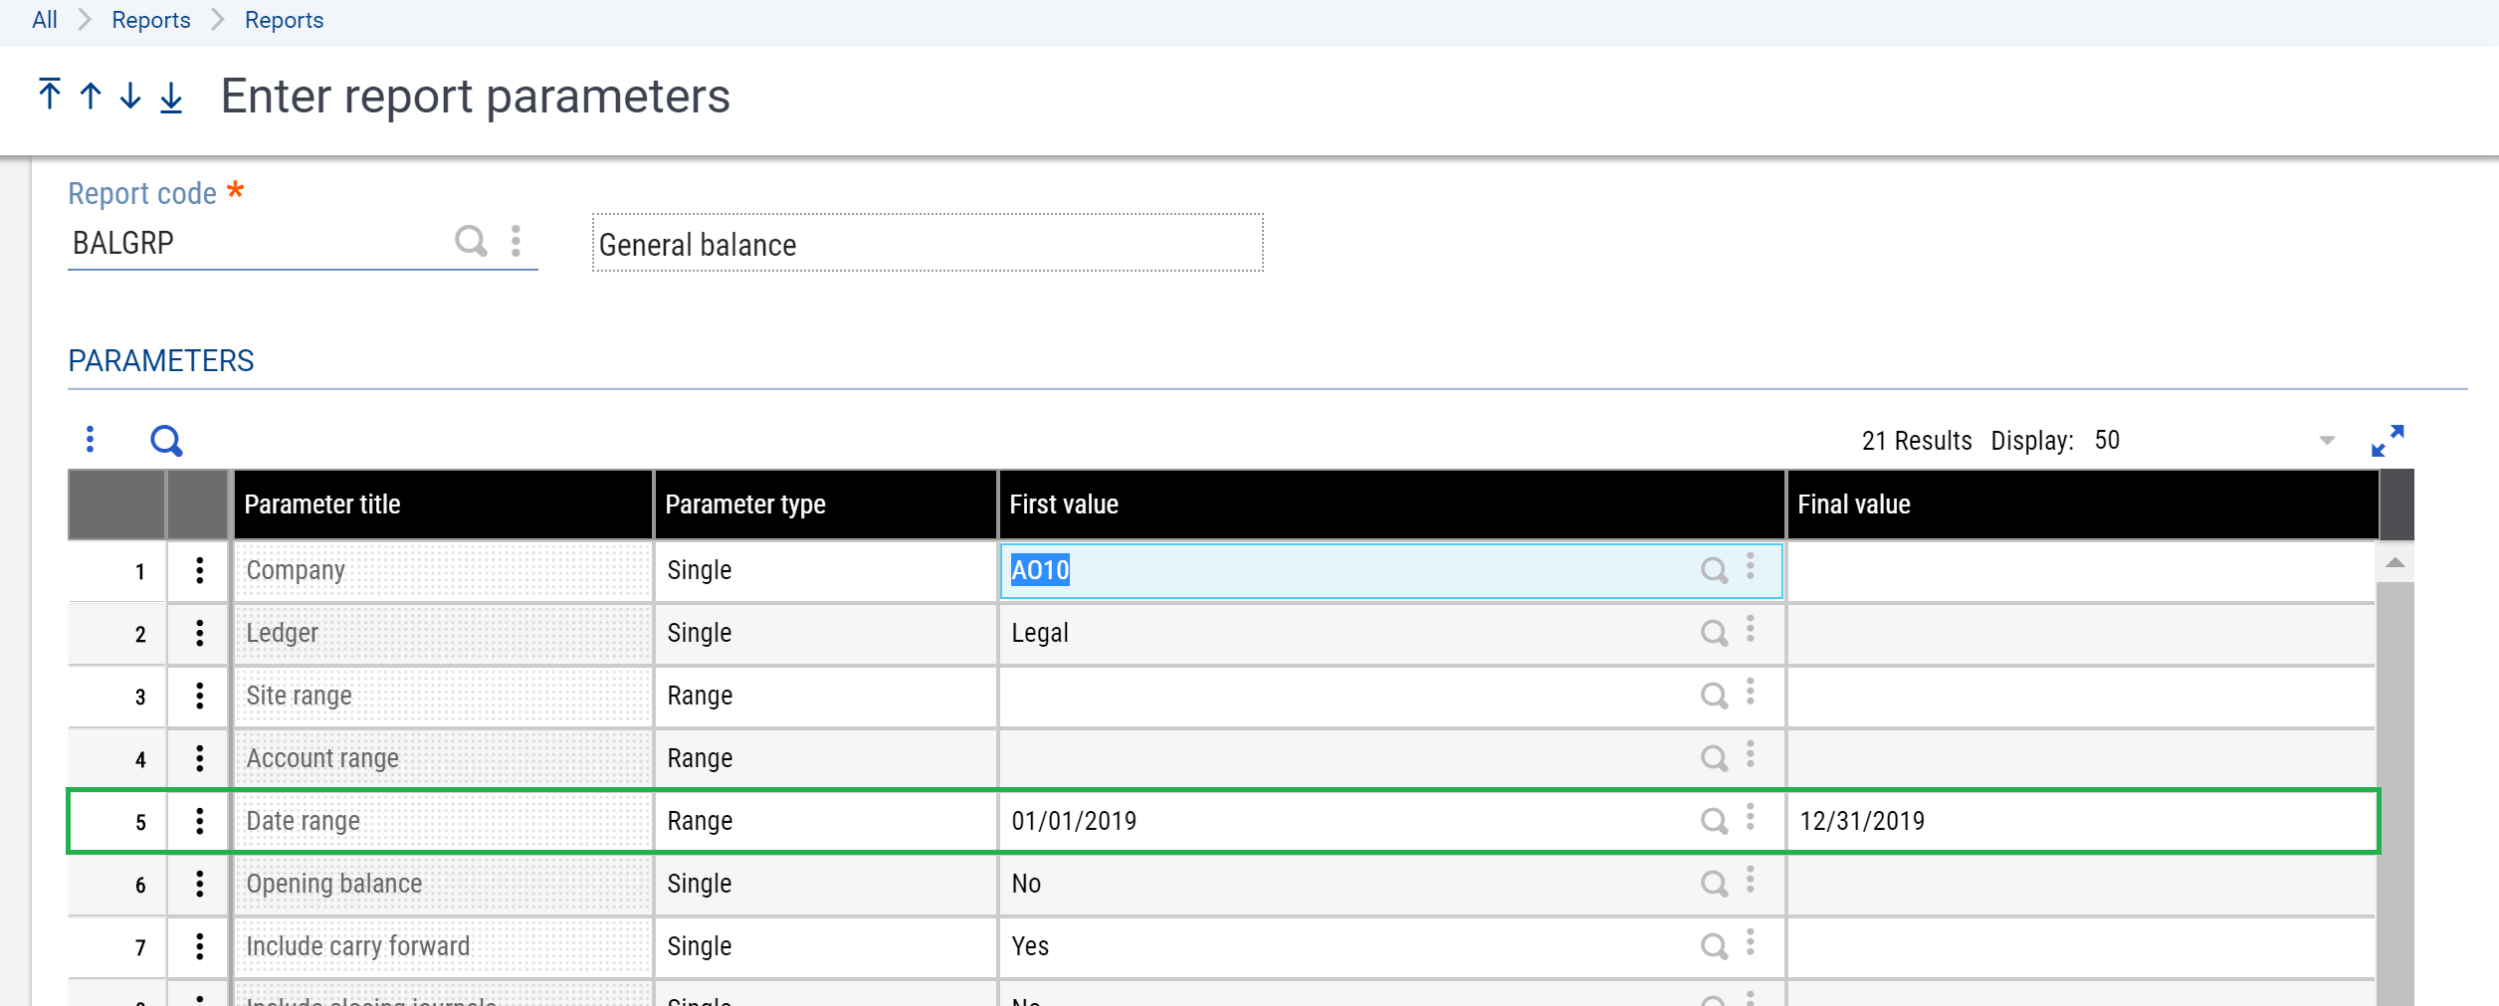Open row actions menu for Company
The width and height of the screenshot is (2499, 1006).
pyautogui.click(x=200, y=570)
